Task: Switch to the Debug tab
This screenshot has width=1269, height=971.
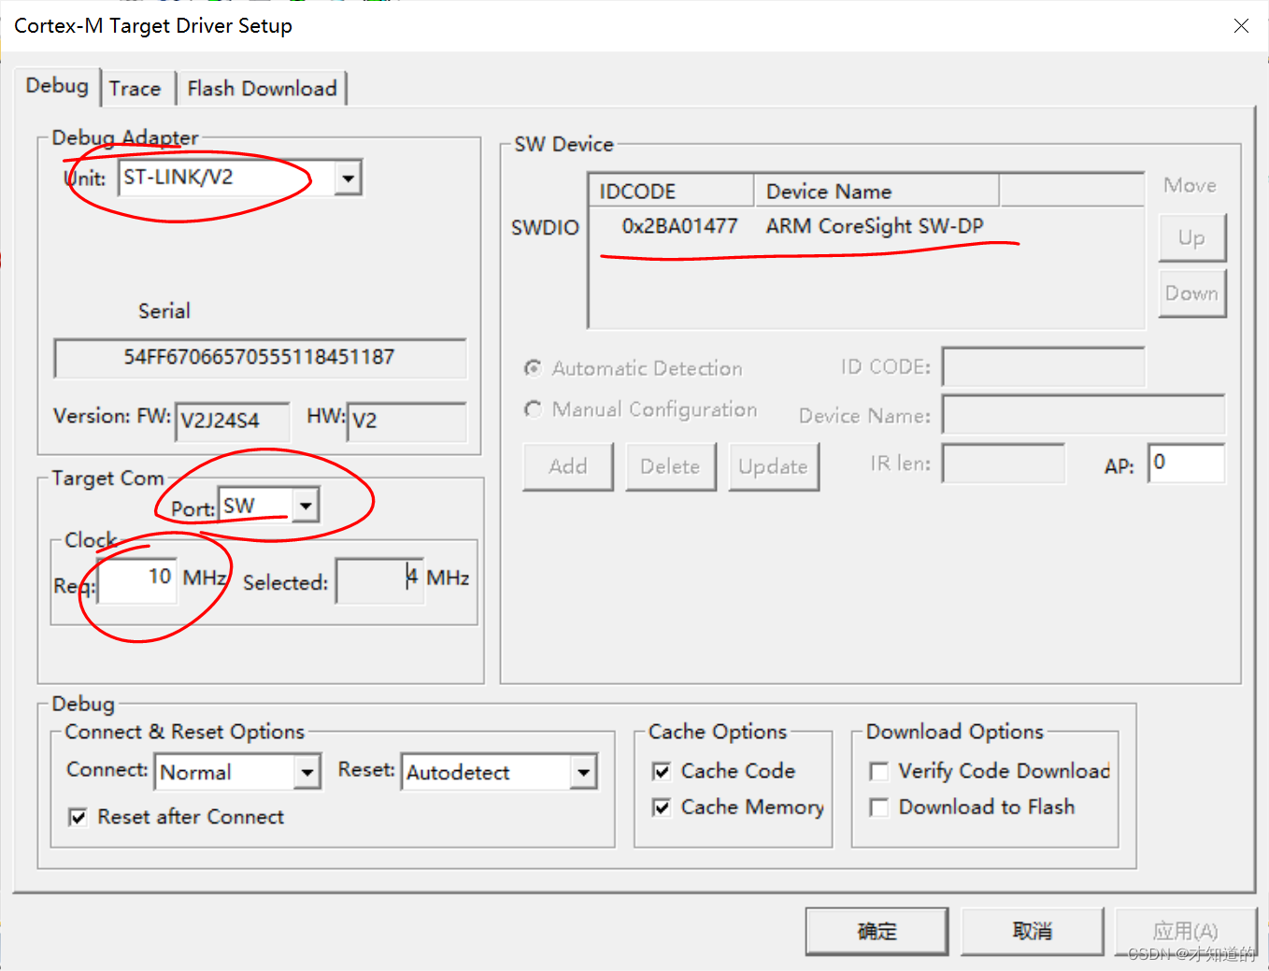Action: tap(57, 86)
